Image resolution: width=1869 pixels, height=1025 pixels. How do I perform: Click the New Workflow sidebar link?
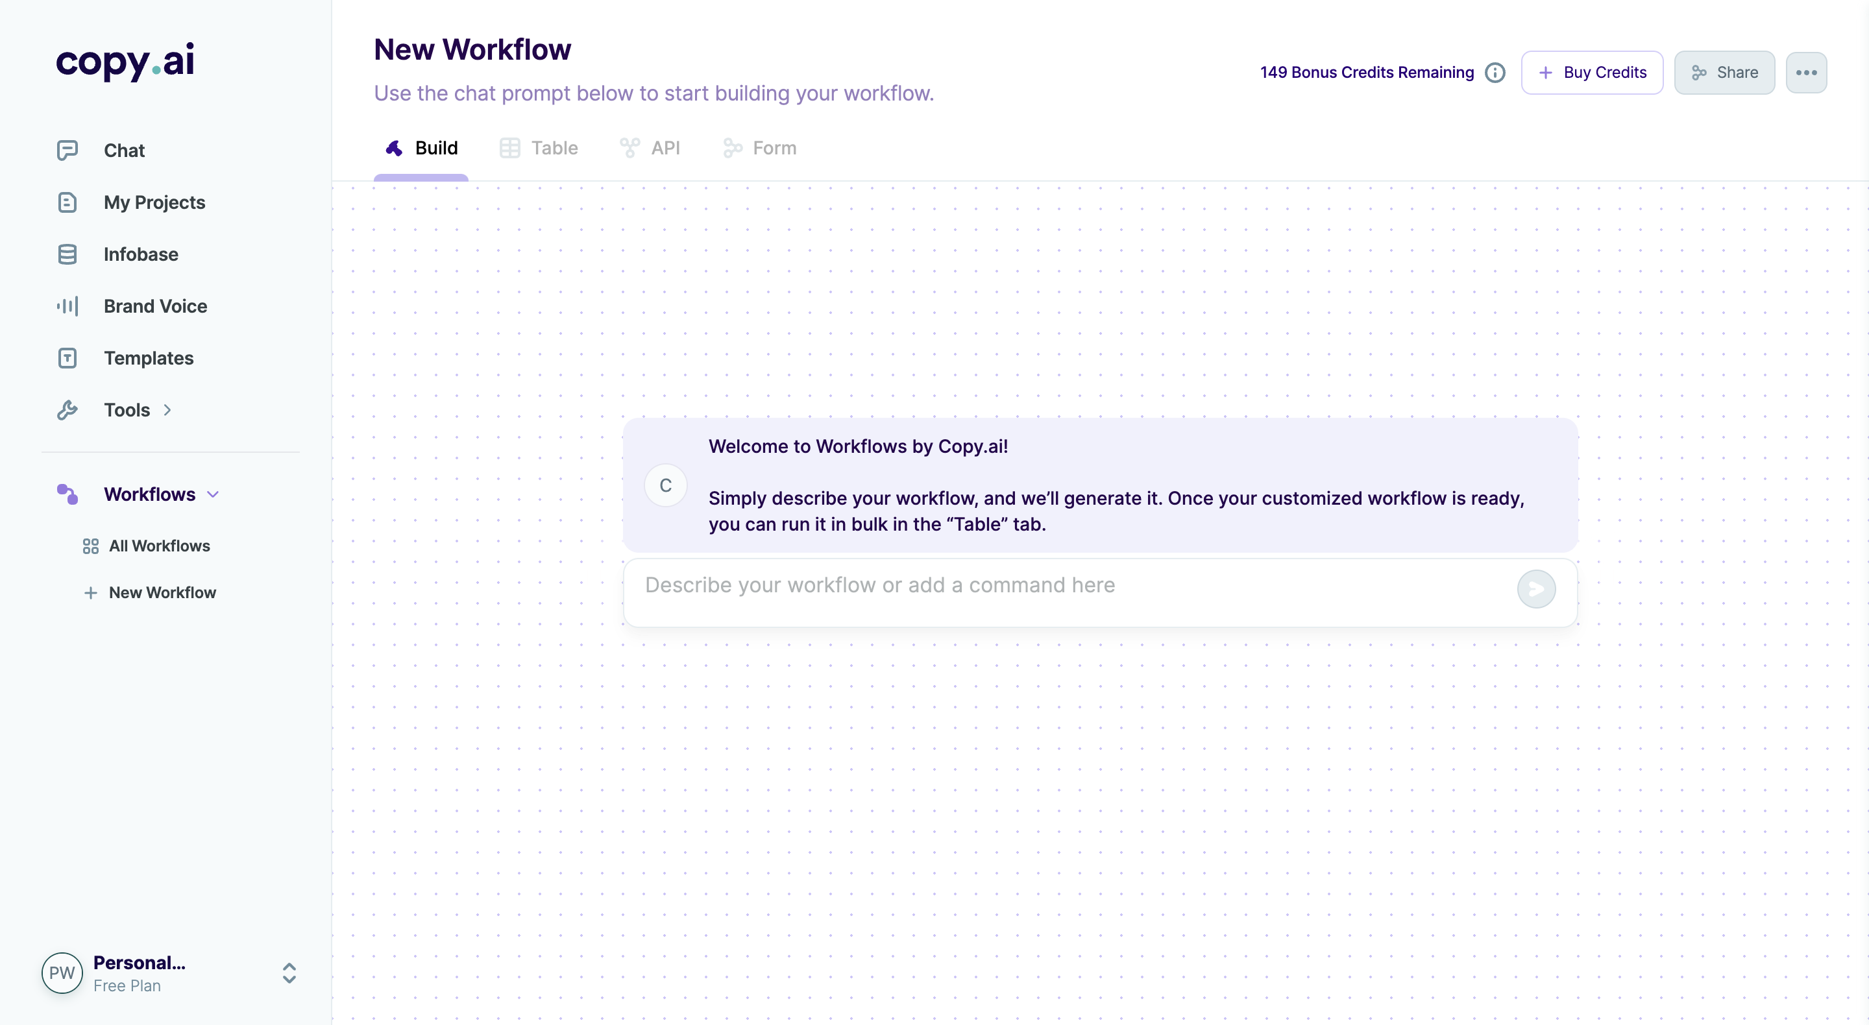(162, 593)
